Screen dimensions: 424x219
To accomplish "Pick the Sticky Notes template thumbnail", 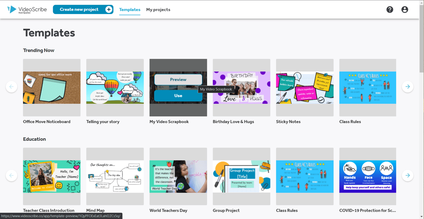I will pyautogui.click(x=304, y=87).
